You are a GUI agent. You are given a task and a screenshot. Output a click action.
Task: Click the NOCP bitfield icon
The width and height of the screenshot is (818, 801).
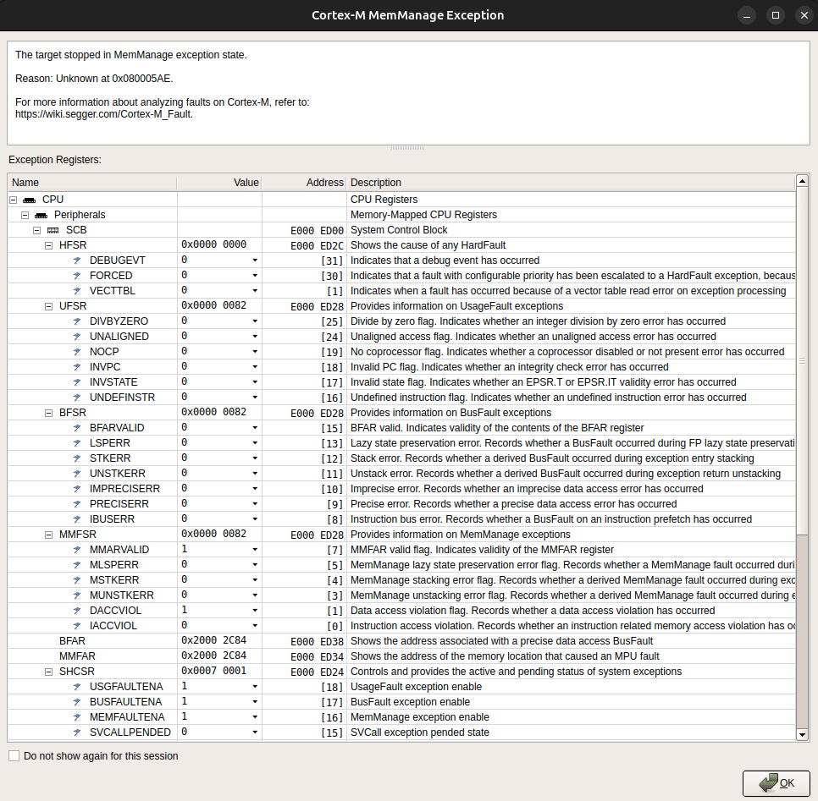pos(77,352)
